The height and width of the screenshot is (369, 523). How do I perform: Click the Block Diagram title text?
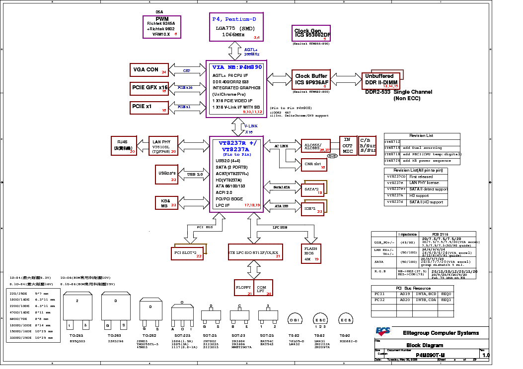pyautogui.click(x=425, y=345)
